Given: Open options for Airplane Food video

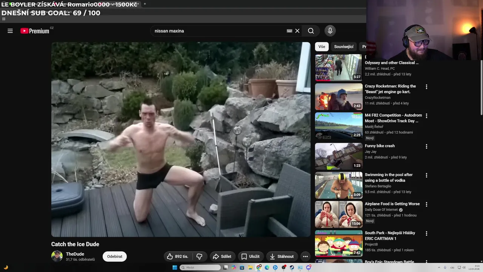Looking at the screenshot, I should click(426, 204).
